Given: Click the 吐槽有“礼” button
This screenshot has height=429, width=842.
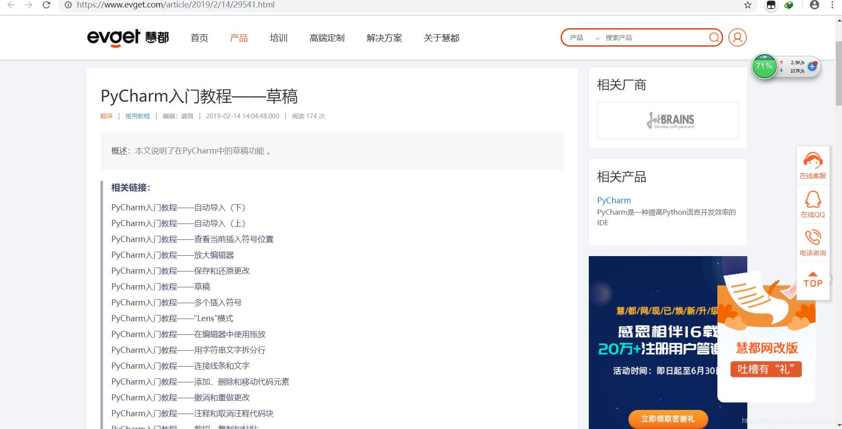Looking at the screenshot, I should (x=766, y=369).
